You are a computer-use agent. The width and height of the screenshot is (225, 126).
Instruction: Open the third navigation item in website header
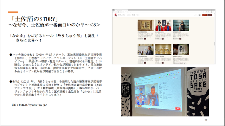pos(135,15)
